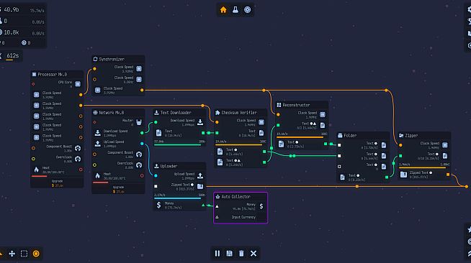The image size is (471, 263).
Task: Click the Upgrade button on Processor Mk.8
Action: tap(57, 183)
